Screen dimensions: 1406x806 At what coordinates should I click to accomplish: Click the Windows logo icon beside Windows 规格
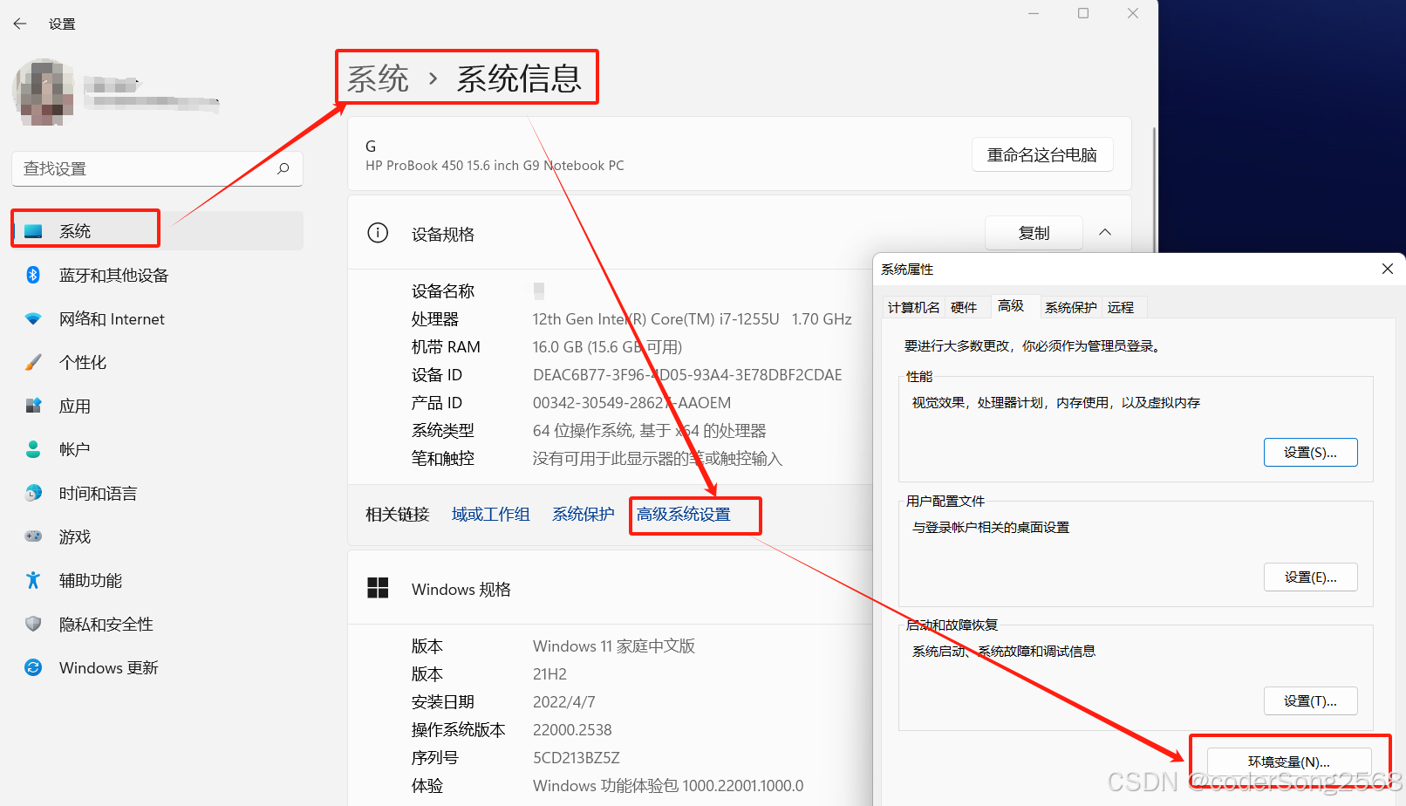point(378,588)
